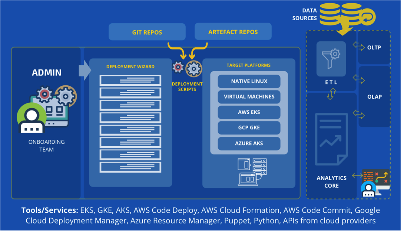Open the Artefact Repos box
This screenshot has width=401, height=232.
pyautogui.click(x=233, y=32)
